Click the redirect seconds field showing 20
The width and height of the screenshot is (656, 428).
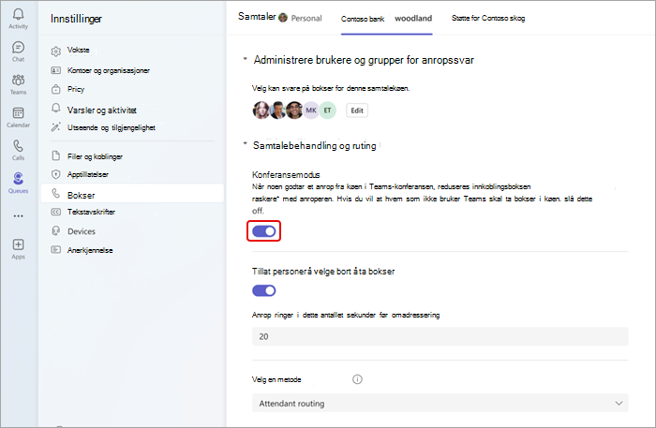[x=440, y=336]
